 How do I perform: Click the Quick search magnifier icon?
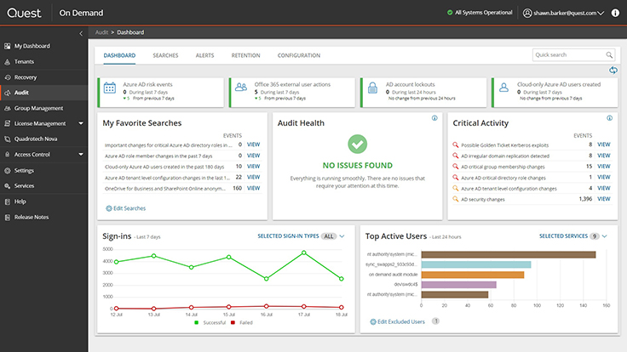609,55
